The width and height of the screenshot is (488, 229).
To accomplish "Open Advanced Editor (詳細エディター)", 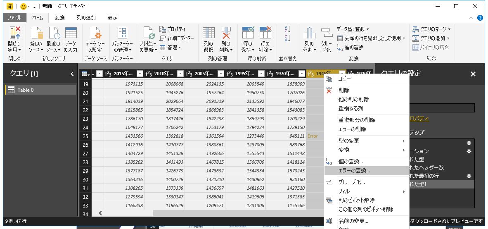I will pyautogui.click(x=177, y=38).
